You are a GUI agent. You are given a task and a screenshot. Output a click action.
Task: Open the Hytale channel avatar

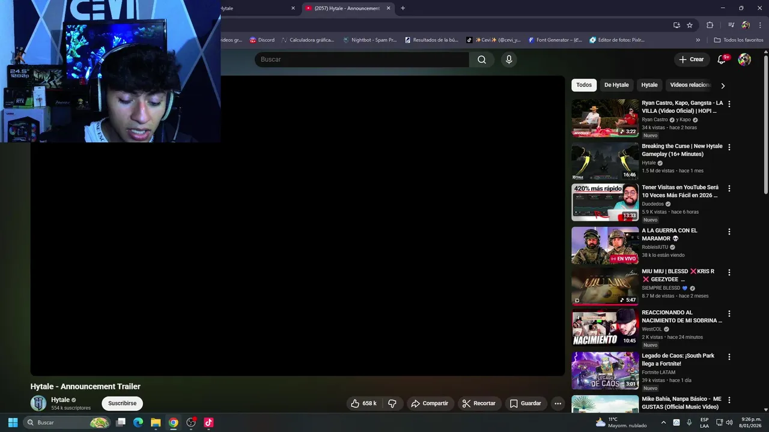tap(38, 403)
